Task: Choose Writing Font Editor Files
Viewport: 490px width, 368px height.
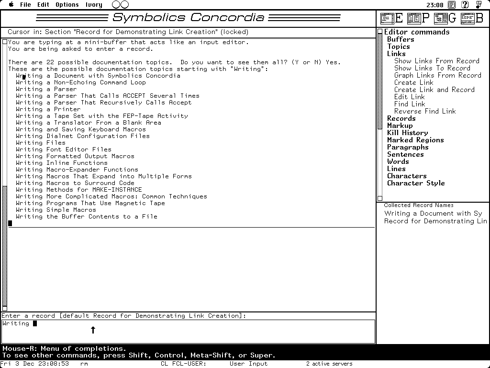Action: [64, 149]
